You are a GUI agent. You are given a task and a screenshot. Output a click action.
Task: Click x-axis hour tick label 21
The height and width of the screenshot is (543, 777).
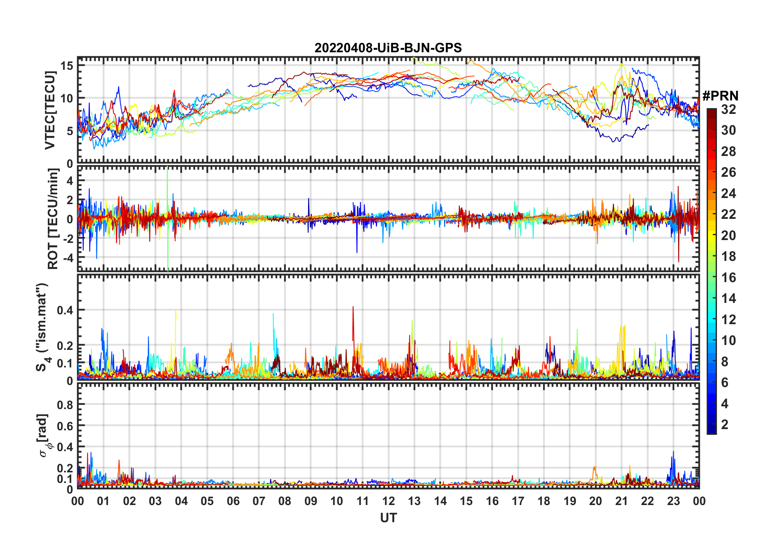click(622, 501)
